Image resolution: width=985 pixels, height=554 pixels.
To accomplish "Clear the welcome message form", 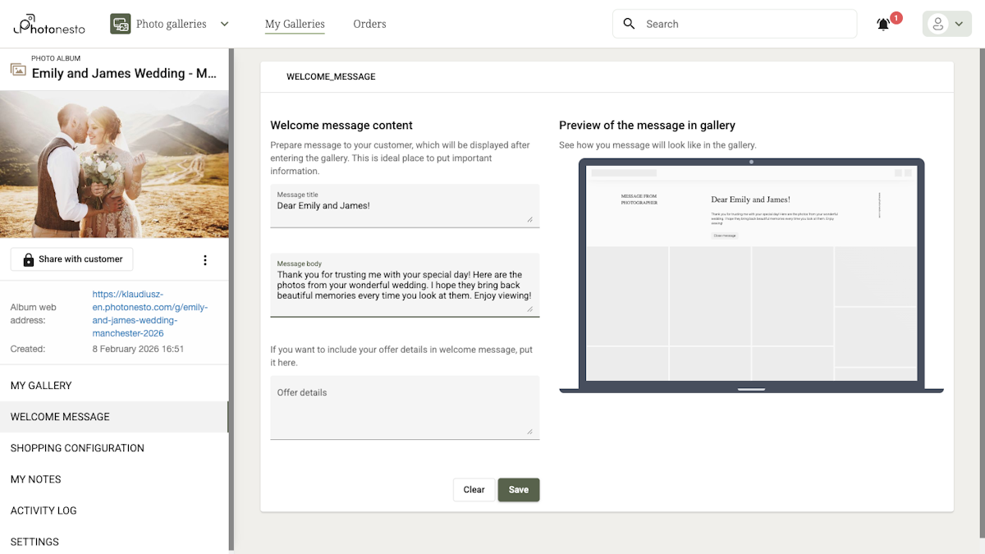I will pyautogui.click(x=474, y=489).
